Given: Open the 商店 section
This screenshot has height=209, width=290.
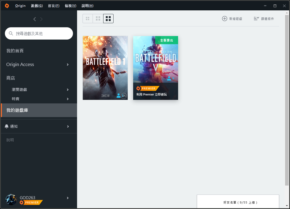Looking at the screenshot, I should pyautogui.click(x=11, y=78).
